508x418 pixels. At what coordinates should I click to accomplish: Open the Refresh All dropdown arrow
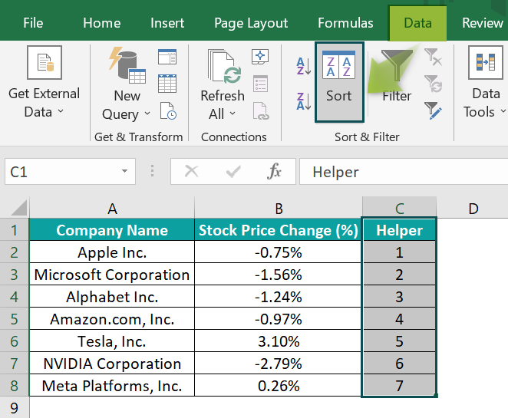tap(233, 114)
